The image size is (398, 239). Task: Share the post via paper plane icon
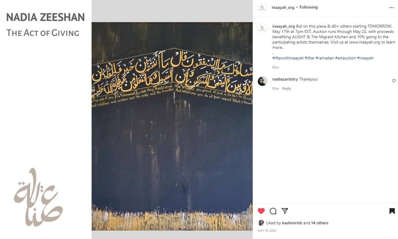click(x=284, y=211)
